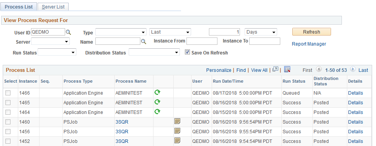Click recurrence icon for instance 1465
376x146 pixels.
point(157,102)
